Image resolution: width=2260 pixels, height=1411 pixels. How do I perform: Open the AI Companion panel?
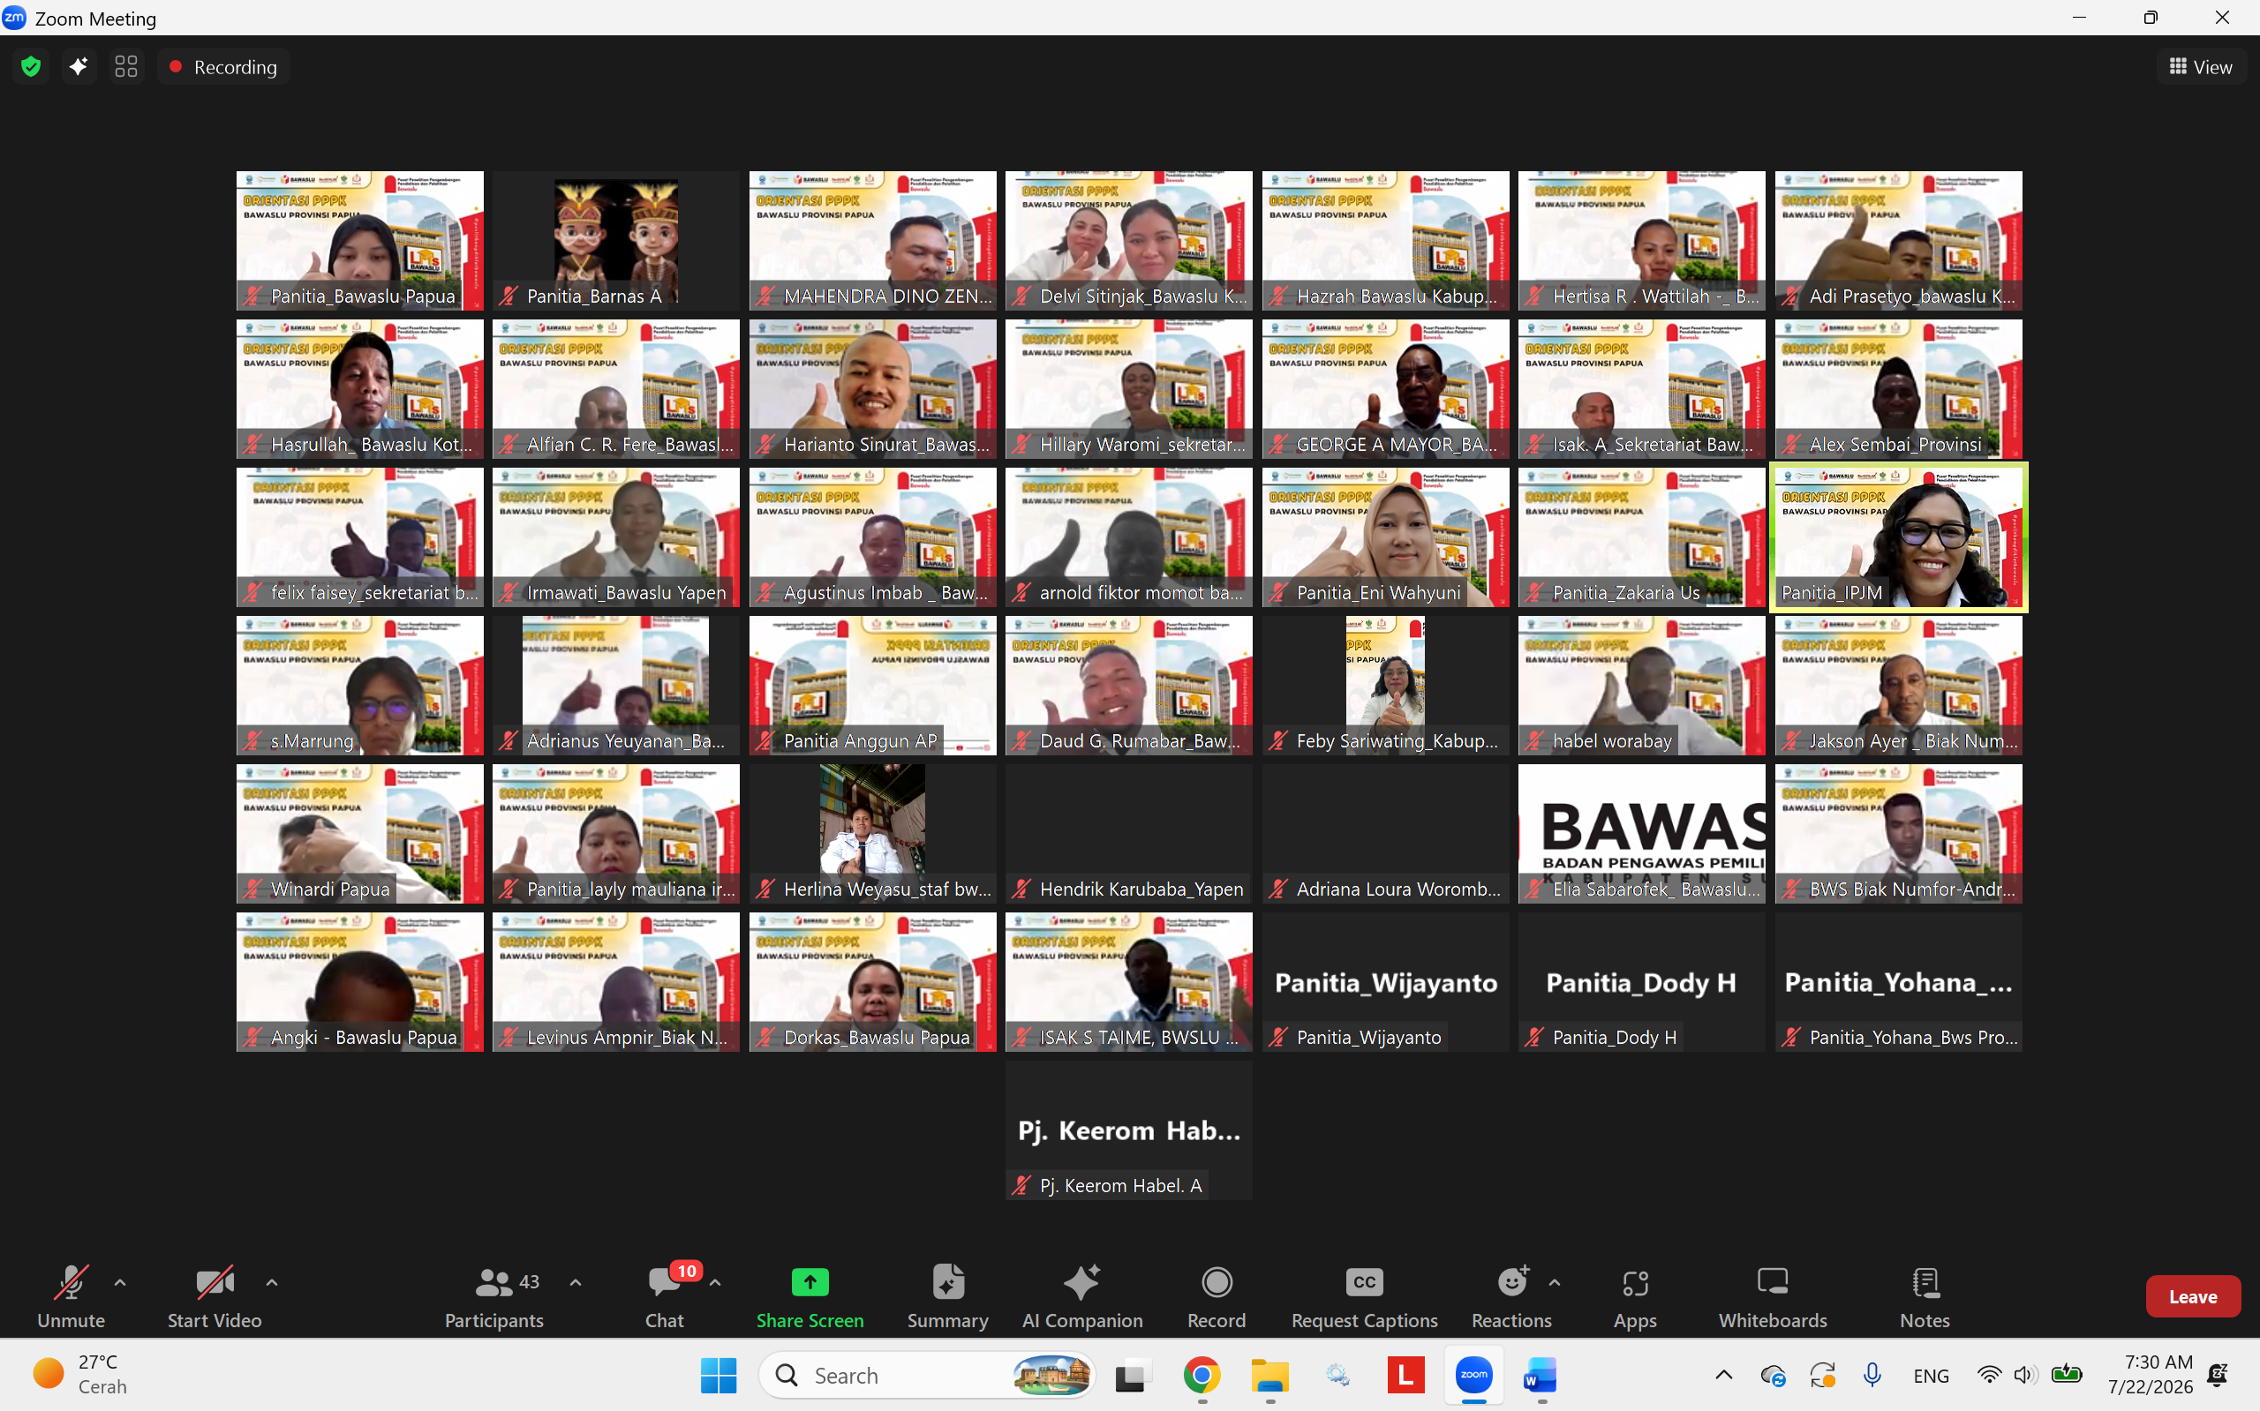(x=1082, y=1296)
